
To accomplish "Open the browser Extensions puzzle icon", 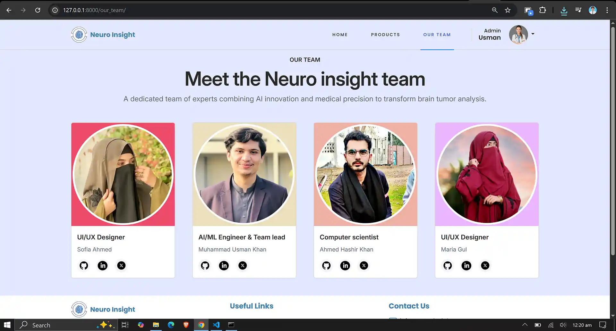I will point(543,10).
